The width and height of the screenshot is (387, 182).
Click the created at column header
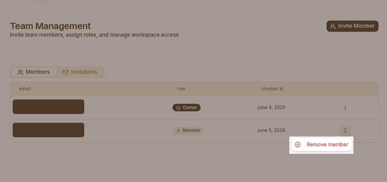272,89
